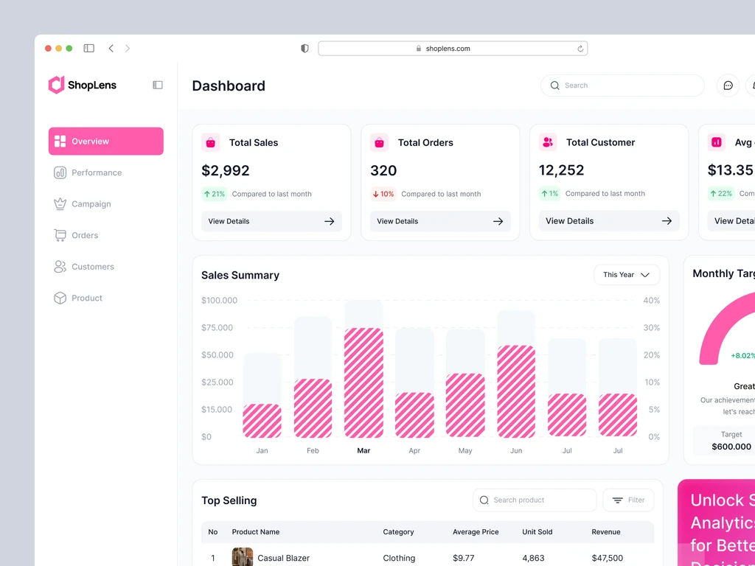Screen dimensions: 755x566
Task: View Details of Total Sales
Action: 271,221
